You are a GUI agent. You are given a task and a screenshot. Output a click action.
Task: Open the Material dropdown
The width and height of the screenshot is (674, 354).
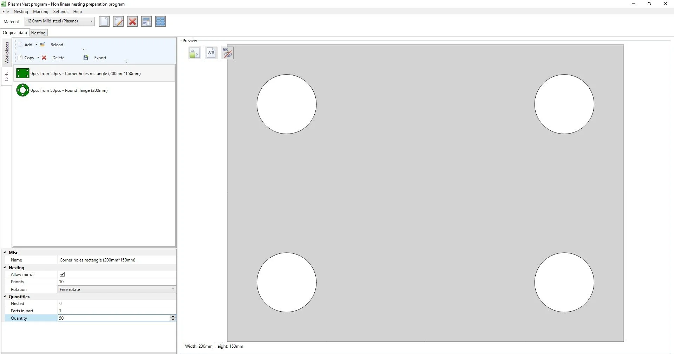(x=91, y=21)
